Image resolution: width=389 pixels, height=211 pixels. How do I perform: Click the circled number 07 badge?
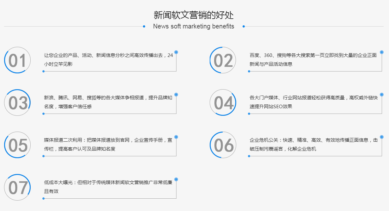click(x=17, y=187)
